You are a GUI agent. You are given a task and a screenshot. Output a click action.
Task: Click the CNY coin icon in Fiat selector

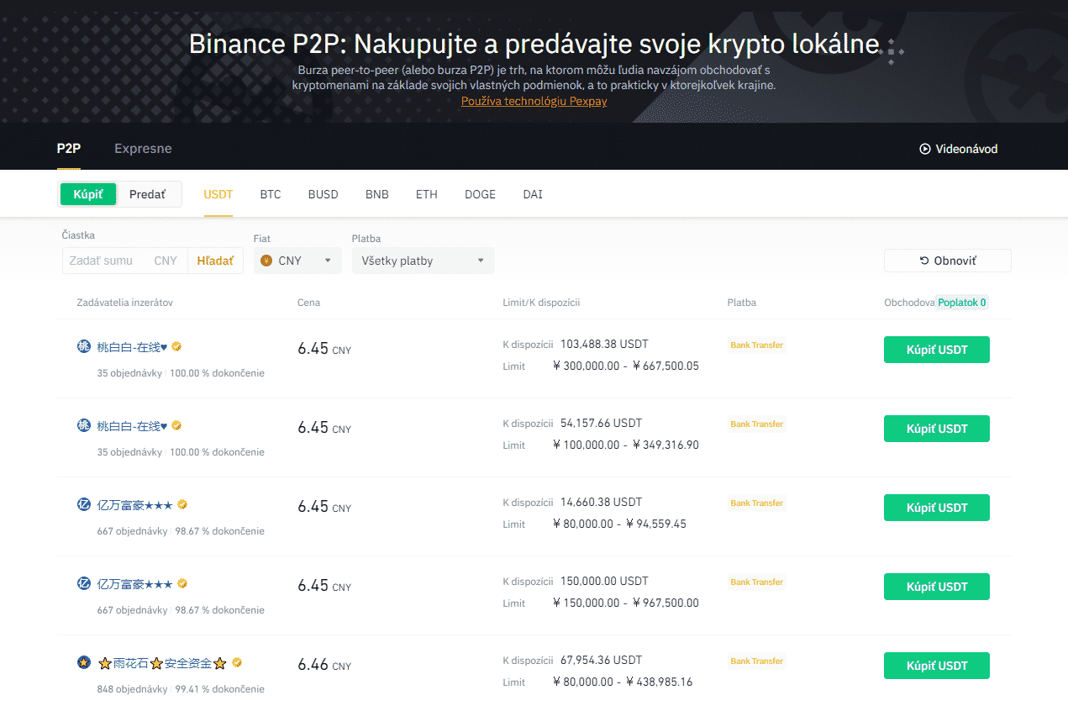[x=266, y=261]
